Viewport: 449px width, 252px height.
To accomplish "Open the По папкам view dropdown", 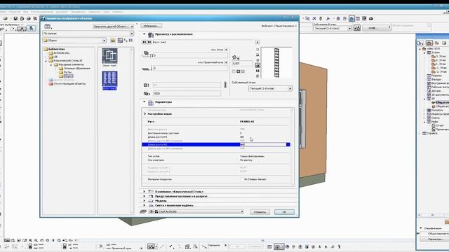I will tap(88, 34).
